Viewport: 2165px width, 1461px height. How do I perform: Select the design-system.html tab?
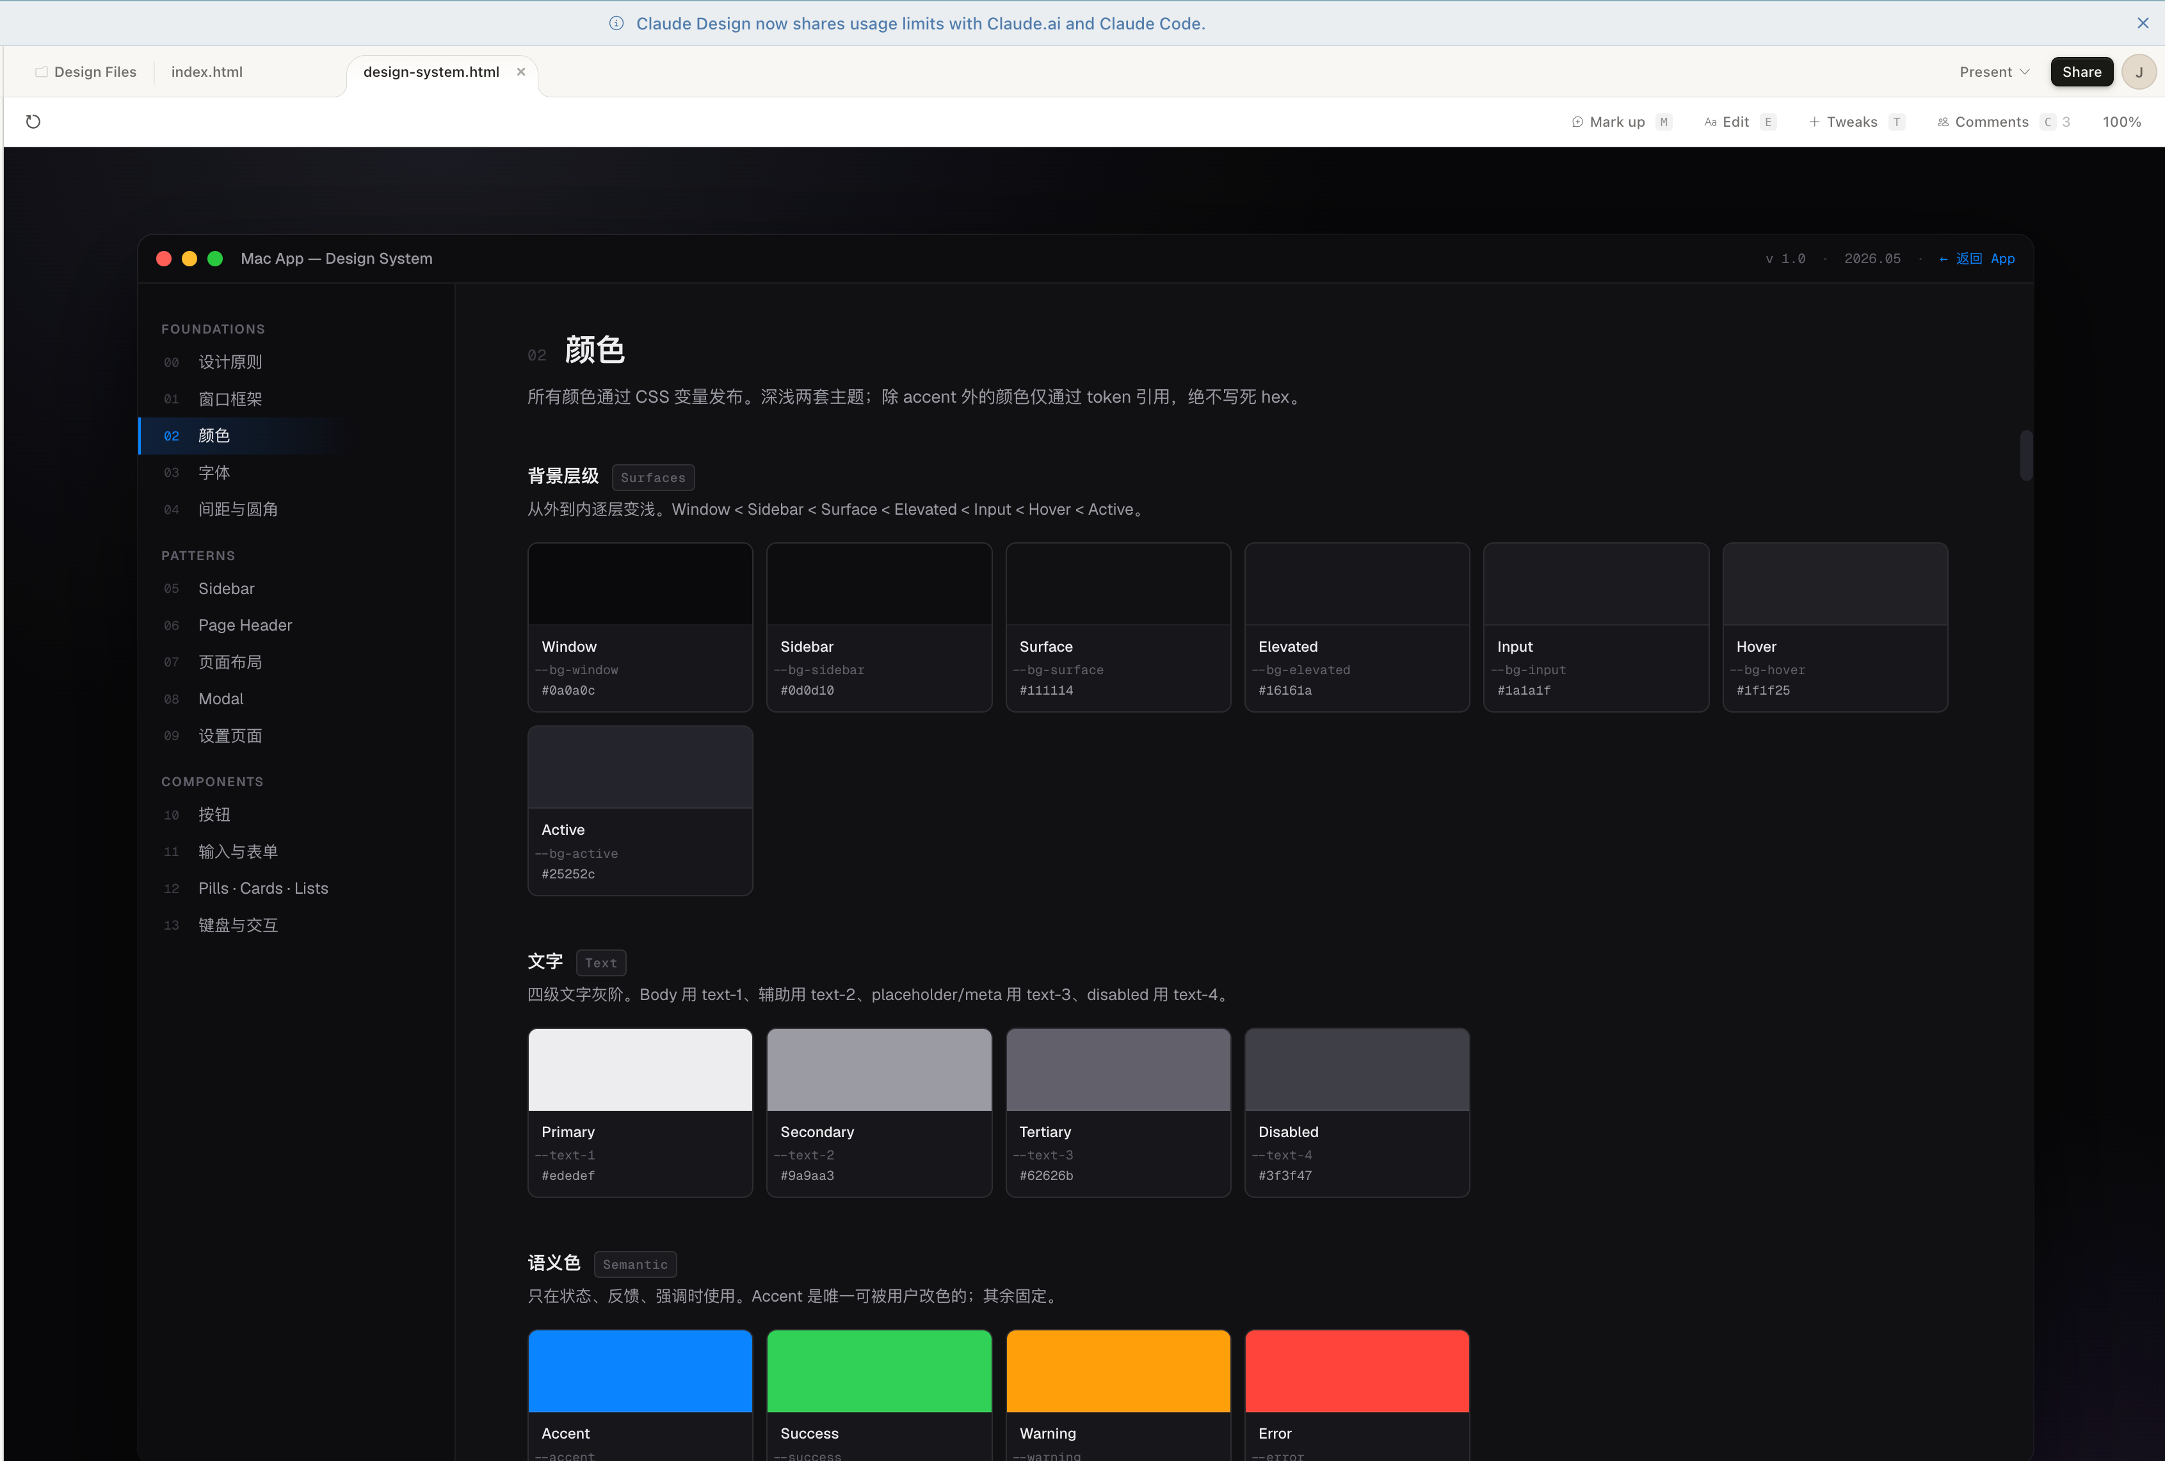click(x=431, y=72)
